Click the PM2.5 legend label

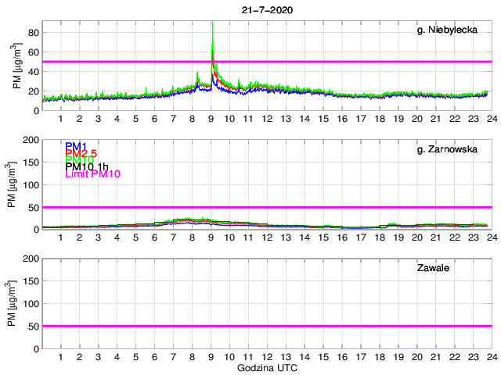(81, 156)
